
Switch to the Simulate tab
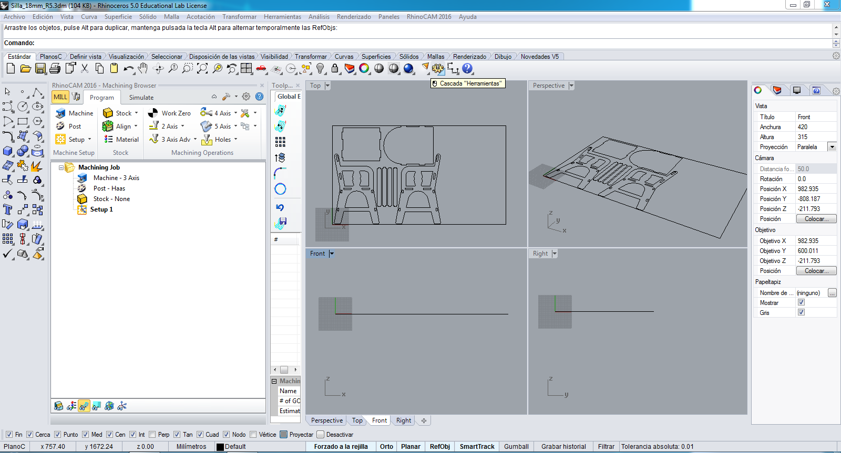point(141,98)
